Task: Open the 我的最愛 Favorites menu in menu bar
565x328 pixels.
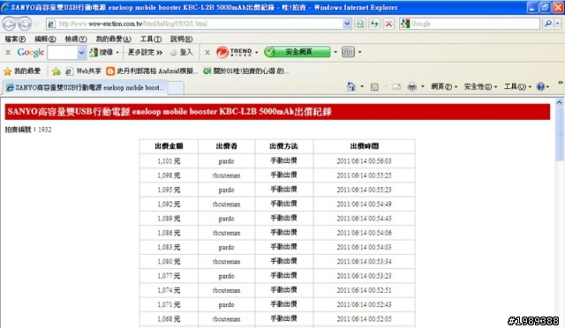Action: click(x=113, y=39)
